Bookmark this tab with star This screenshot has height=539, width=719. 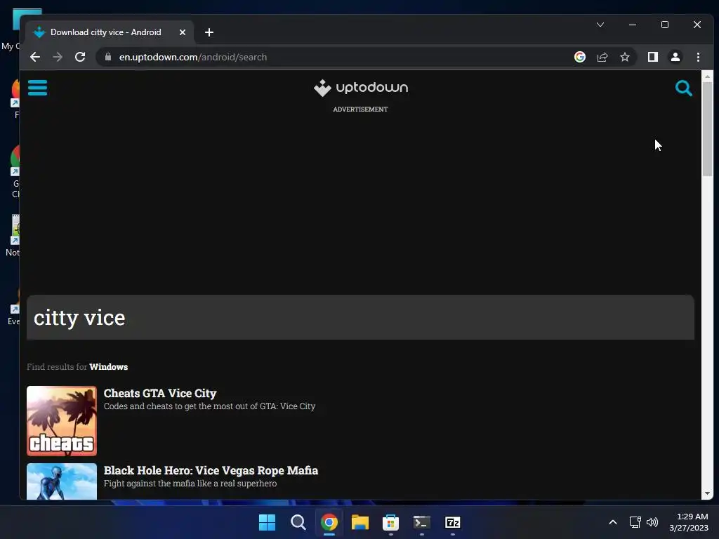tap(624, 57)
